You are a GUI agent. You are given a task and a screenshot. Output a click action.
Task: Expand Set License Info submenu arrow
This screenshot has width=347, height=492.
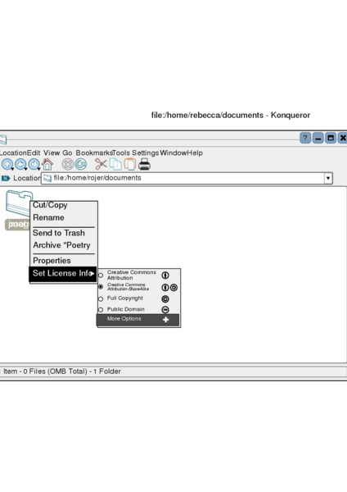(92, 274)
